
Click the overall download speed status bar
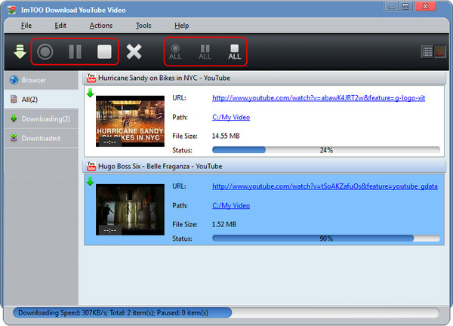(226, 312)
